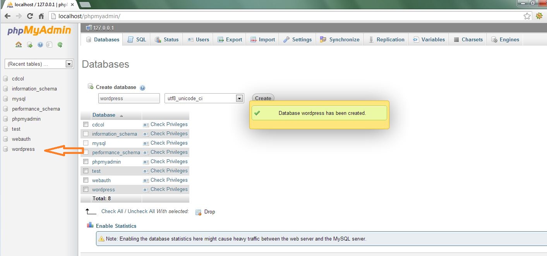The width and height of the screenshot is (547, 256).
Task: Check the test row checkbox in table
Action: point(86,171)
